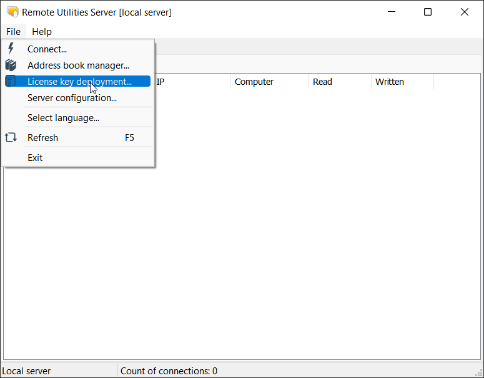Click the License key deployment icon
484x378 pixels.
(11, 81)
